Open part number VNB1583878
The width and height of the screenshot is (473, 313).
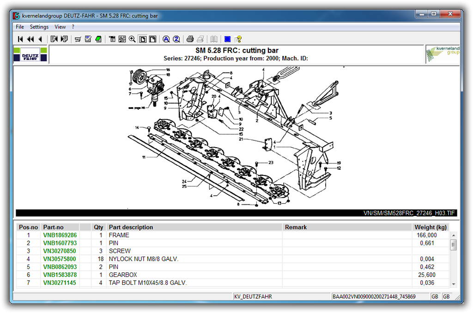coord(60,275)
